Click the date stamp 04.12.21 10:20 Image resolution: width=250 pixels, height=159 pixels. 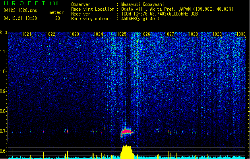(20, 18)
